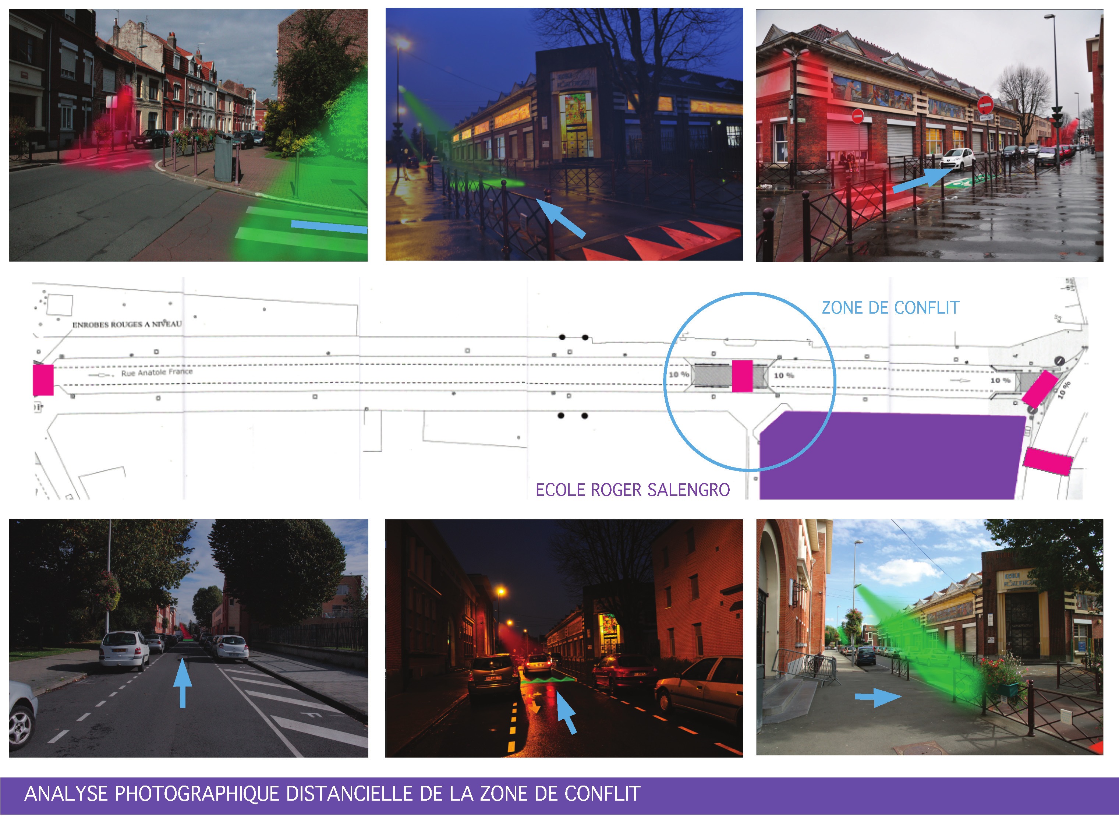
Task: Click the ENROBES ROUGES A NIVEAU annotation
Action: 127,324
